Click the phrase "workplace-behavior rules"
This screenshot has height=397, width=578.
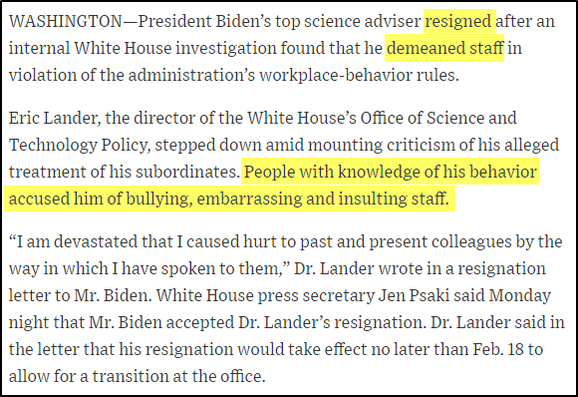(x=358, y=75)
